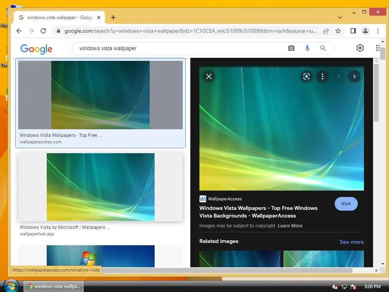Close the image preview panel
This screenshot has height=292, width=389.
pos(209,76)
